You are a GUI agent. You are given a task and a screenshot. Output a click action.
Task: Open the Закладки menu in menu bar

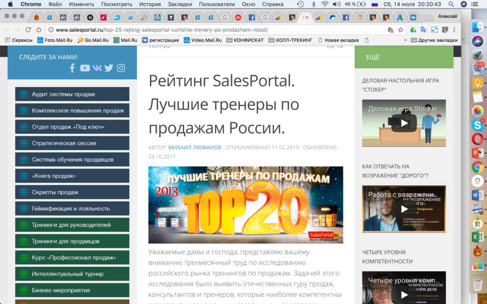pyautogui.click(x=180, y=4)
